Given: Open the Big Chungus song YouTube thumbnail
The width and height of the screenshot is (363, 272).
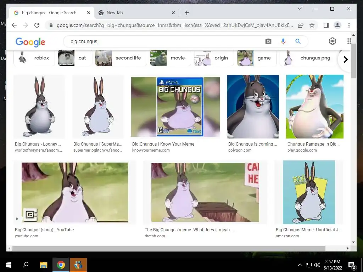Looking at the screenshot, I should (75, 192).
